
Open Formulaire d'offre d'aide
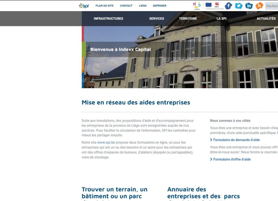pos(232,159)
